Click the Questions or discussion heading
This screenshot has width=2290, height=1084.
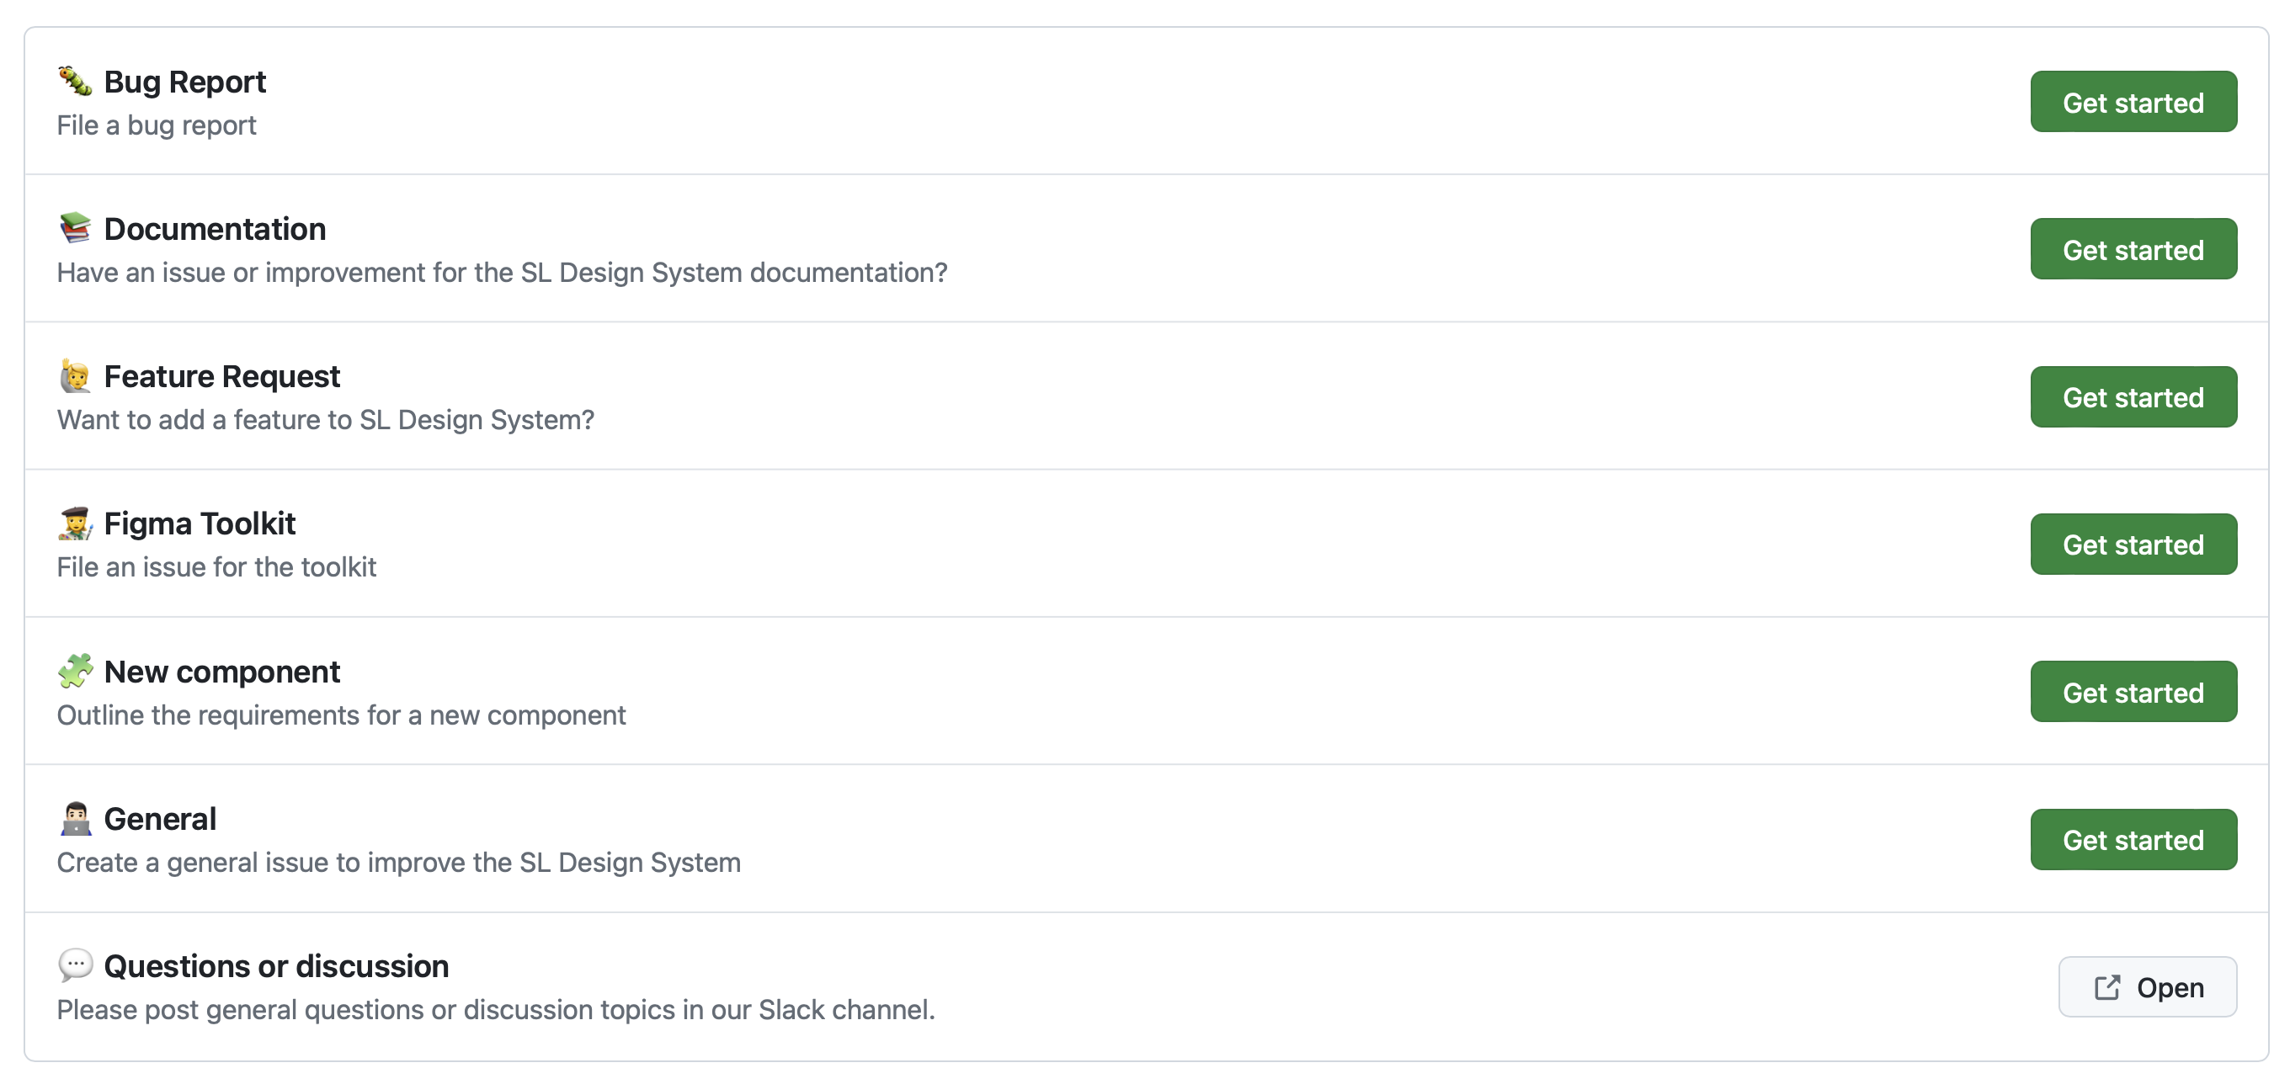[276, 967]
